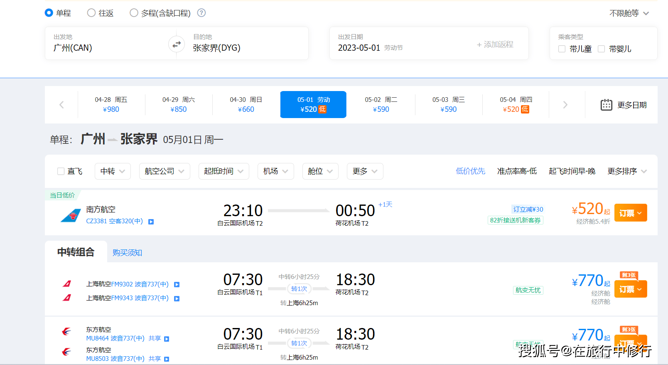Click the info icon beside FM9302 flight

177,285
